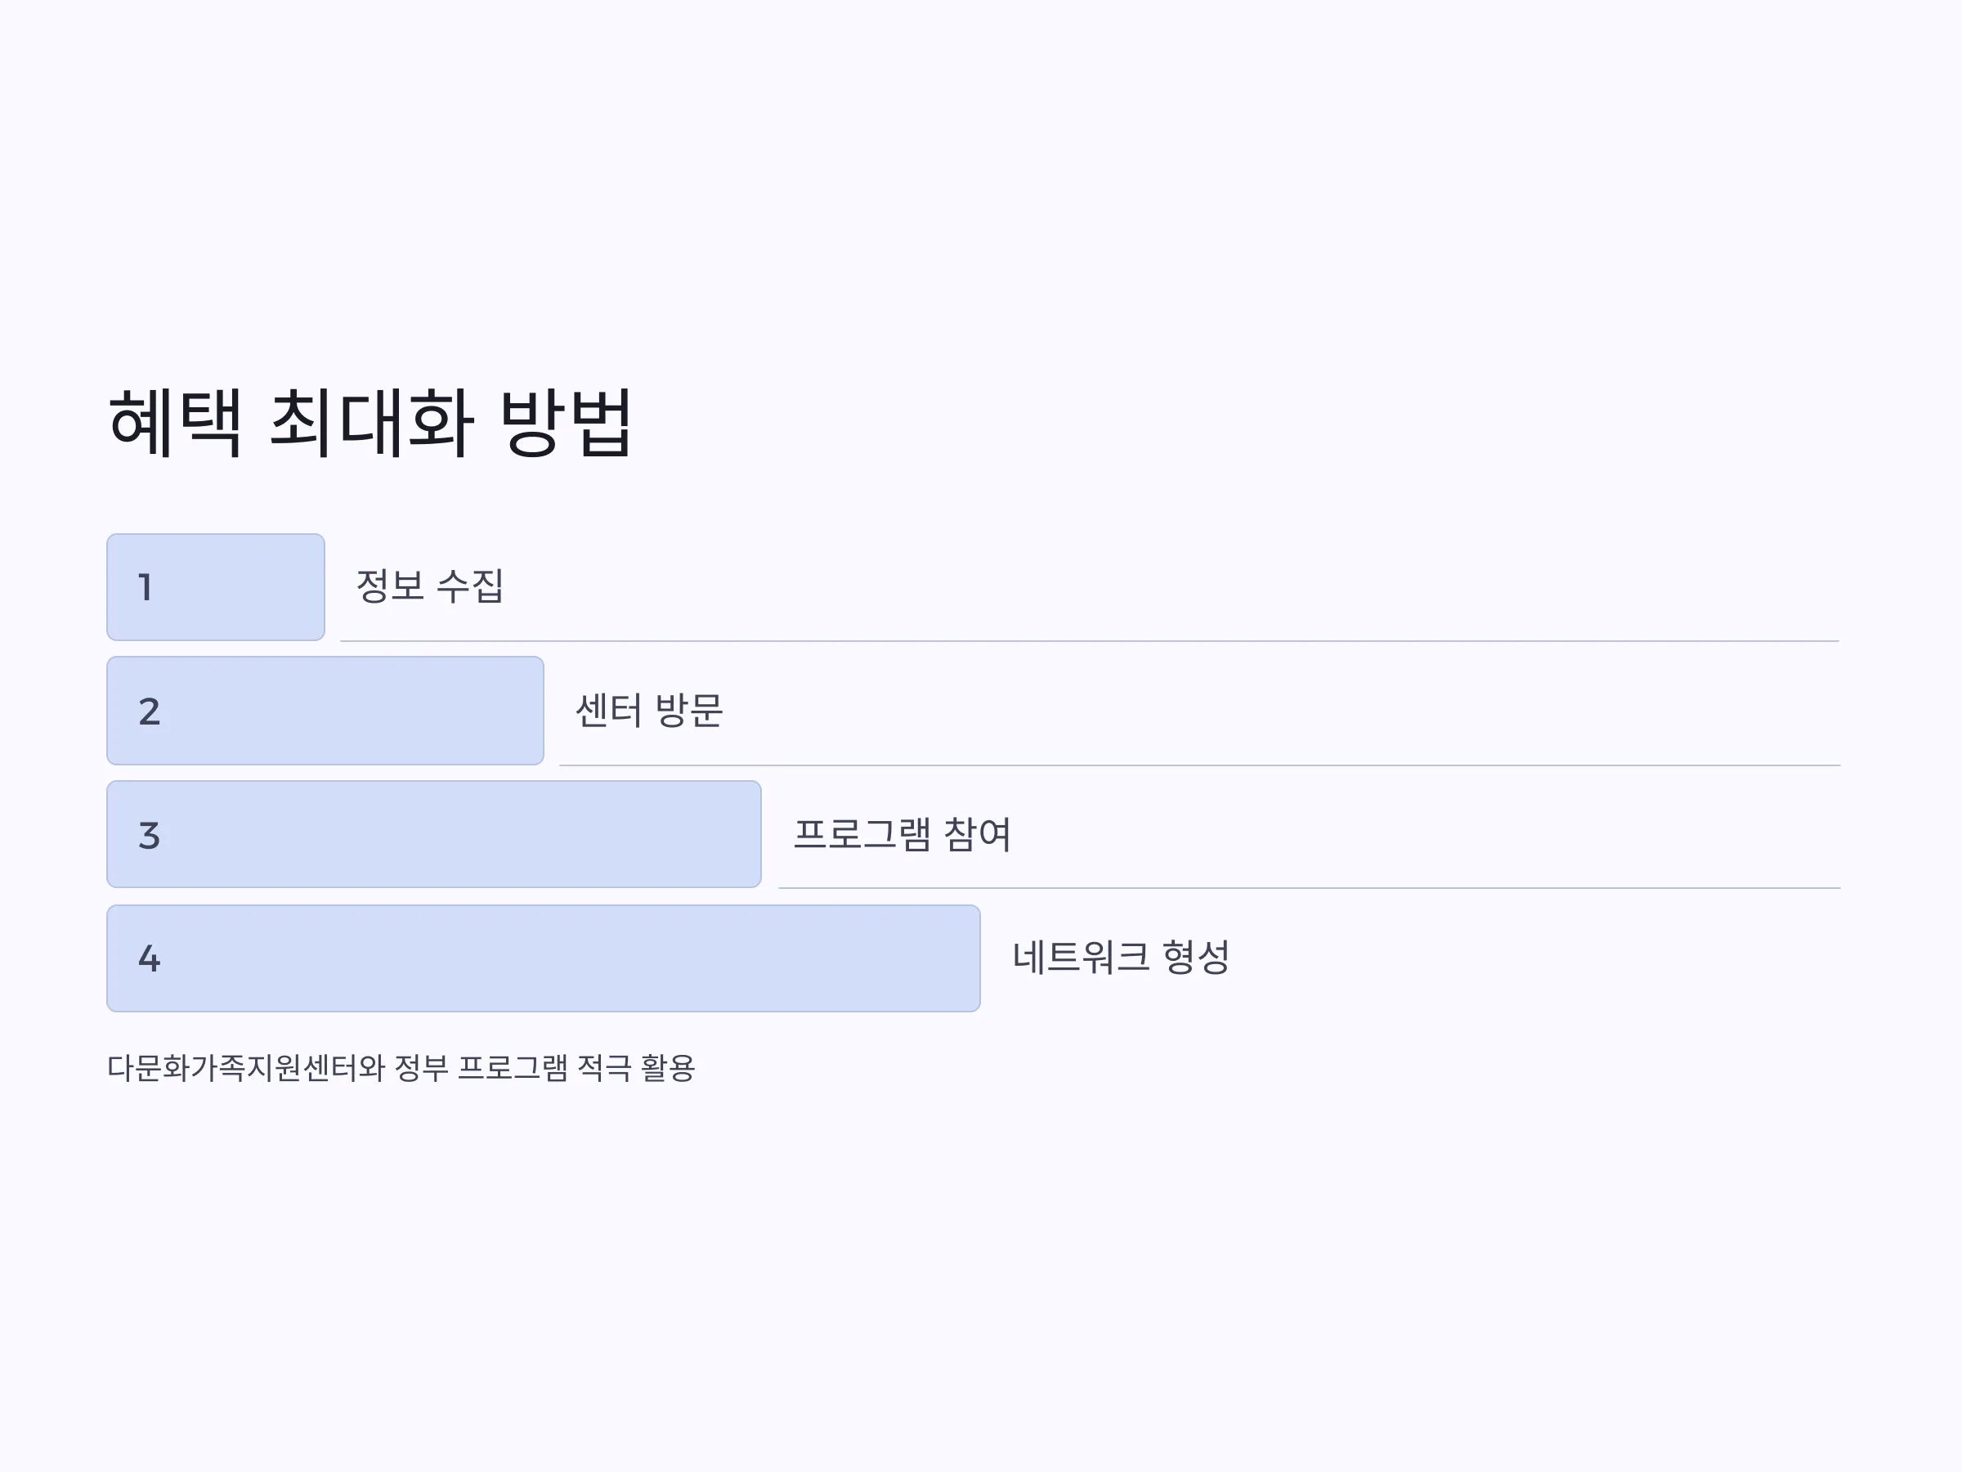The height and width of the screenshot is (1472, 1962).
Task: Click the 정보 수집 label
Action: click(430, 586)
